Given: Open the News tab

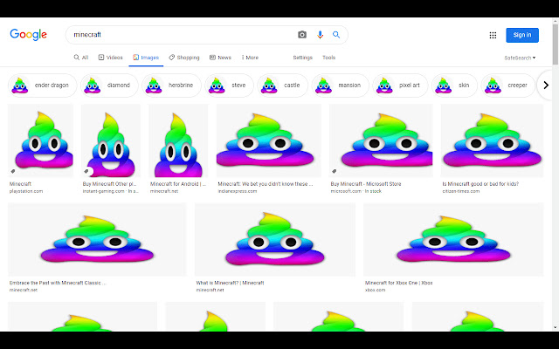Looking at the screenshot, I should click(x=220, y=58).
